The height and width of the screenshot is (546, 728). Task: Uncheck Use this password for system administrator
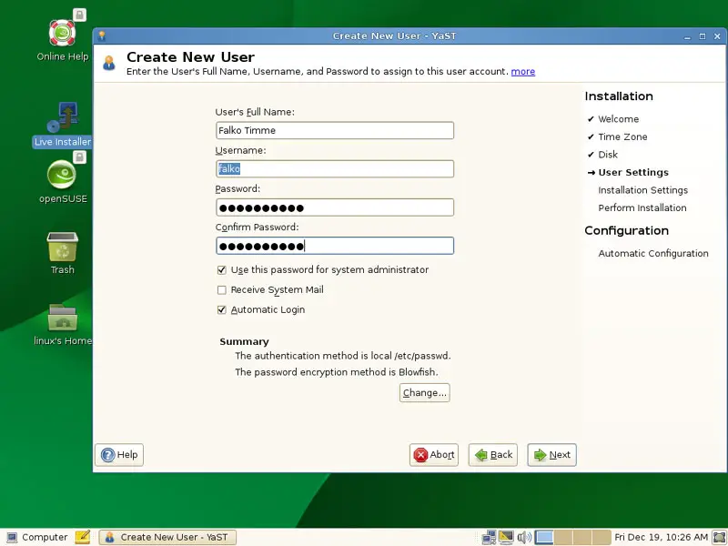click(222, 269)
